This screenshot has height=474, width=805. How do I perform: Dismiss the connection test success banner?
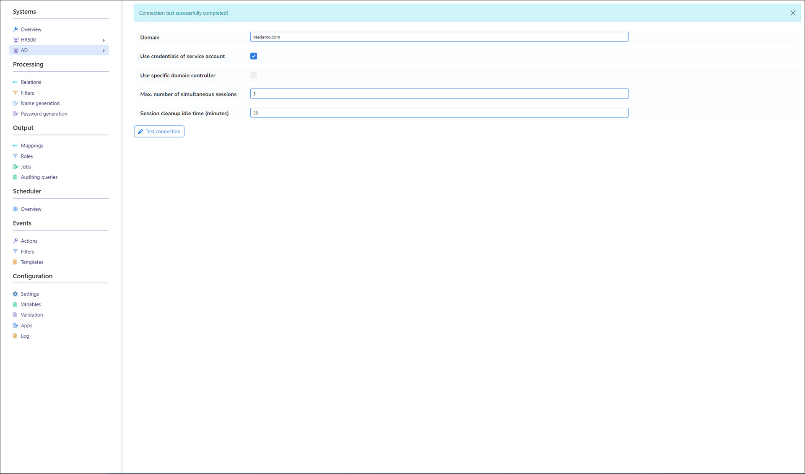793,13
